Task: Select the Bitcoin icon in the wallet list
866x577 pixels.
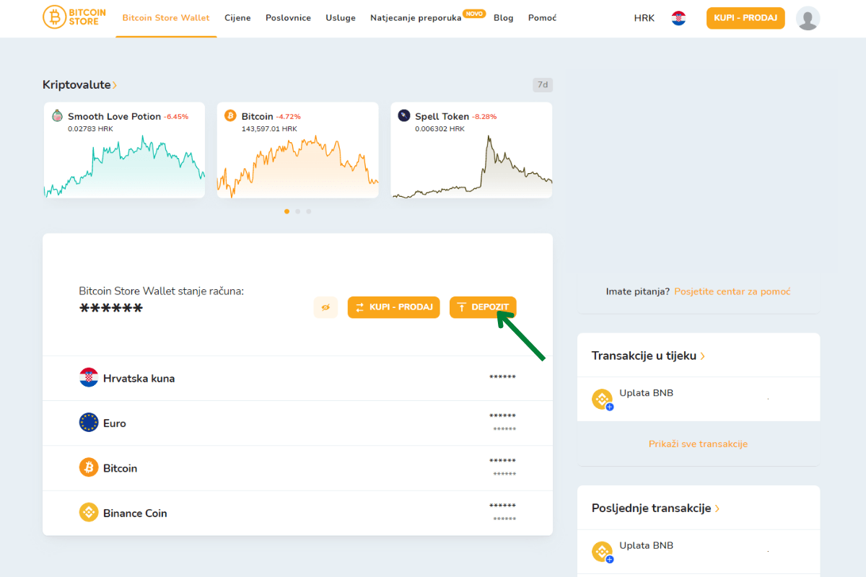Action: click(x=88, y=467)
